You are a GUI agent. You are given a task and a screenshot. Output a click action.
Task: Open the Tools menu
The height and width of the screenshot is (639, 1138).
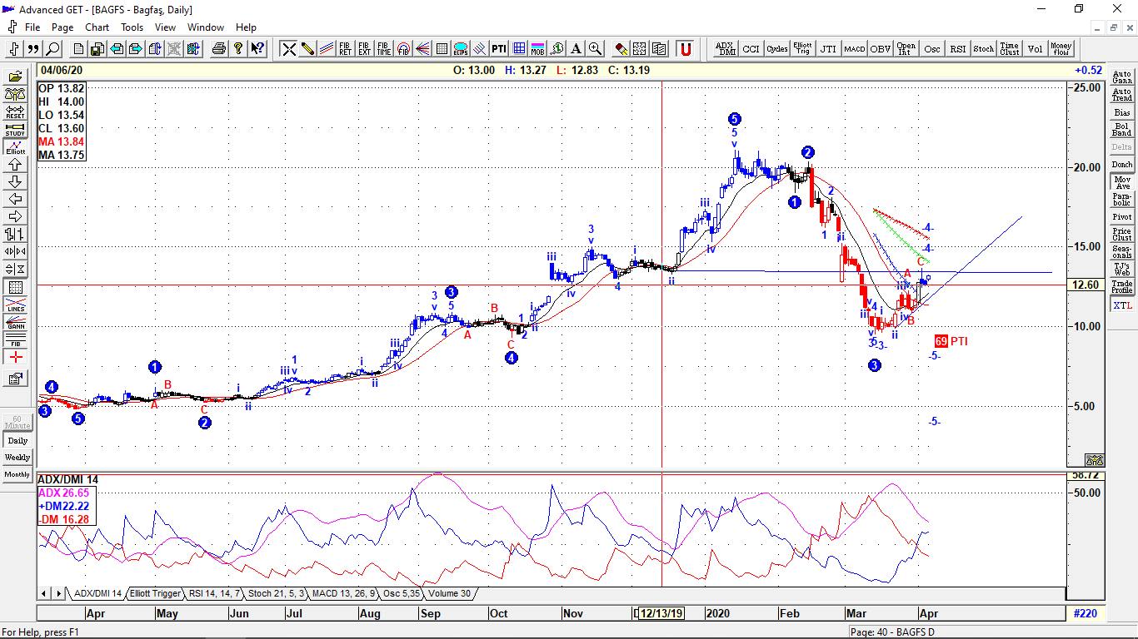click(132, 27)
